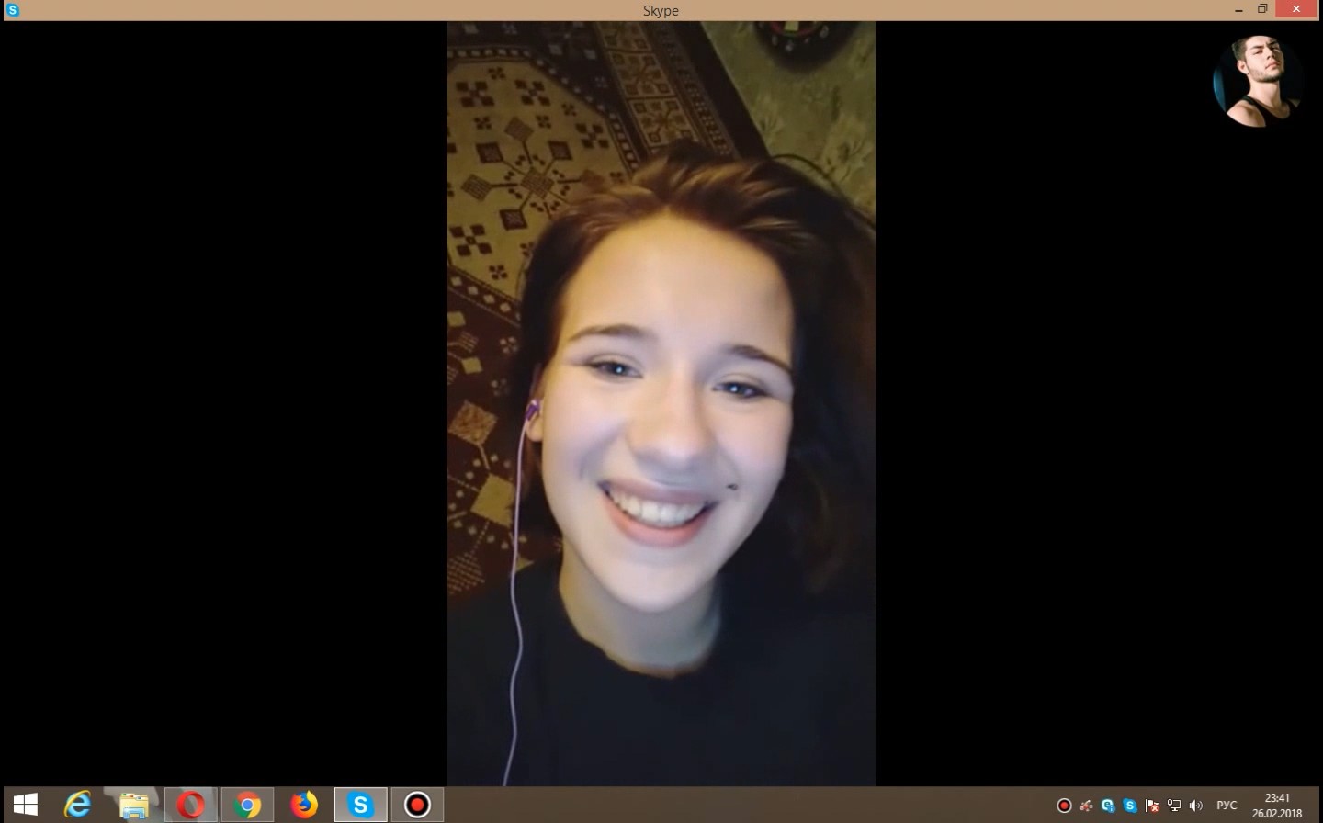This screenshot has height=823, width=1323.
Task: Select Skype taskbar button
Action: click(360, 806)
